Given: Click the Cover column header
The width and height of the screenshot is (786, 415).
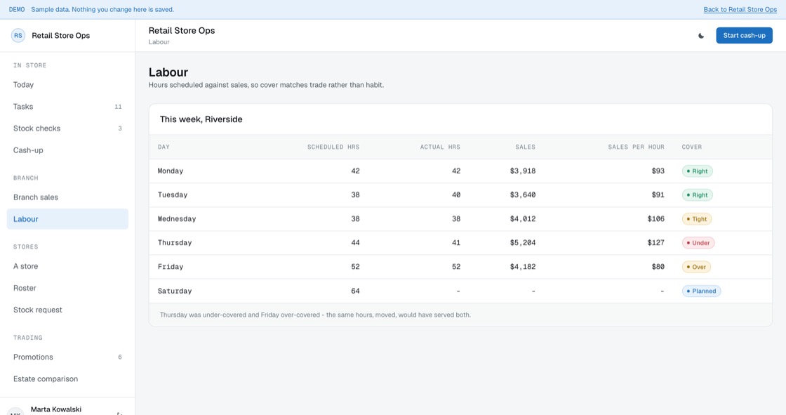Looking at the screenshot, I should click(x=692, y=147).
